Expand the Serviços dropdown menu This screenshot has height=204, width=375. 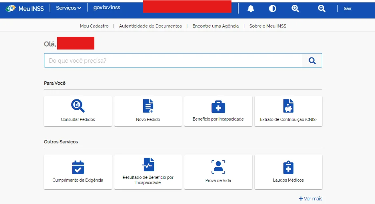68,8
